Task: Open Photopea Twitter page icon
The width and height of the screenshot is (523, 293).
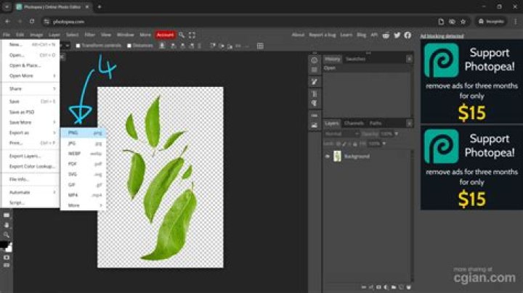Action: [397, 35]
